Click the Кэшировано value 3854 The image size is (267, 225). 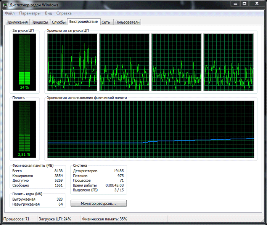click(59, 176)
